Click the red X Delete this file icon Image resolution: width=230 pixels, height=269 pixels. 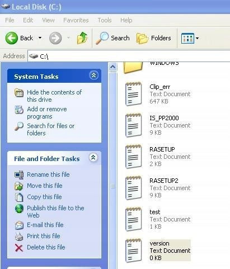click(x=19, y=248)
